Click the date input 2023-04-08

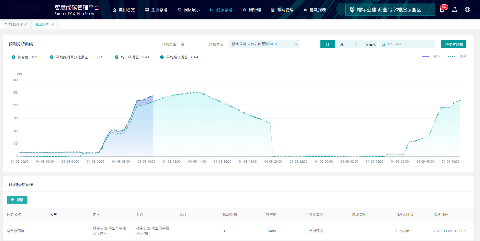click(407, 44)
